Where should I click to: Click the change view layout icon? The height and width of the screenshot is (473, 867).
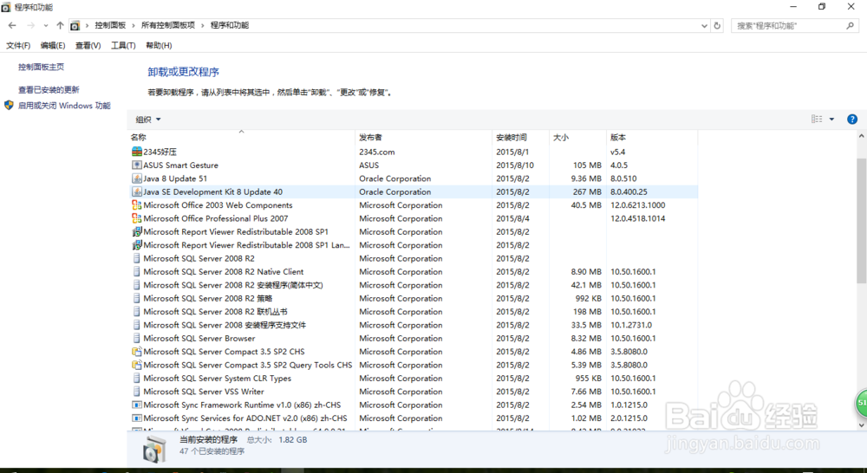point(817,119)
